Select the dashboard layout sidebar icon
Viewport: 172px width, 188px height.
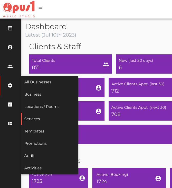tap(10, 123)
